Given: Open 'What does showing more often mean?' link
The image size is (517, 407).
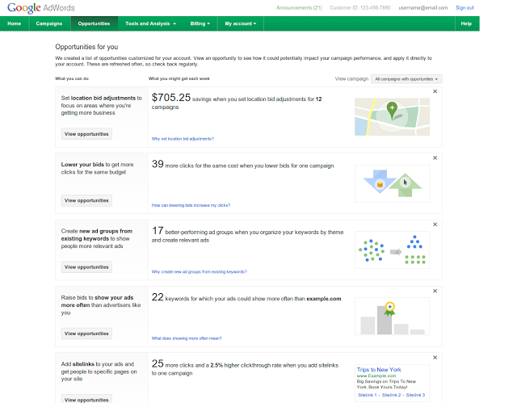Looking at the screenshot, I should pos(187,338).
